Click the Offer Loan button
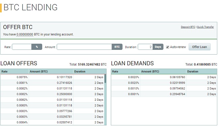This screenshot has height=129, width=219. coord(199,47)
